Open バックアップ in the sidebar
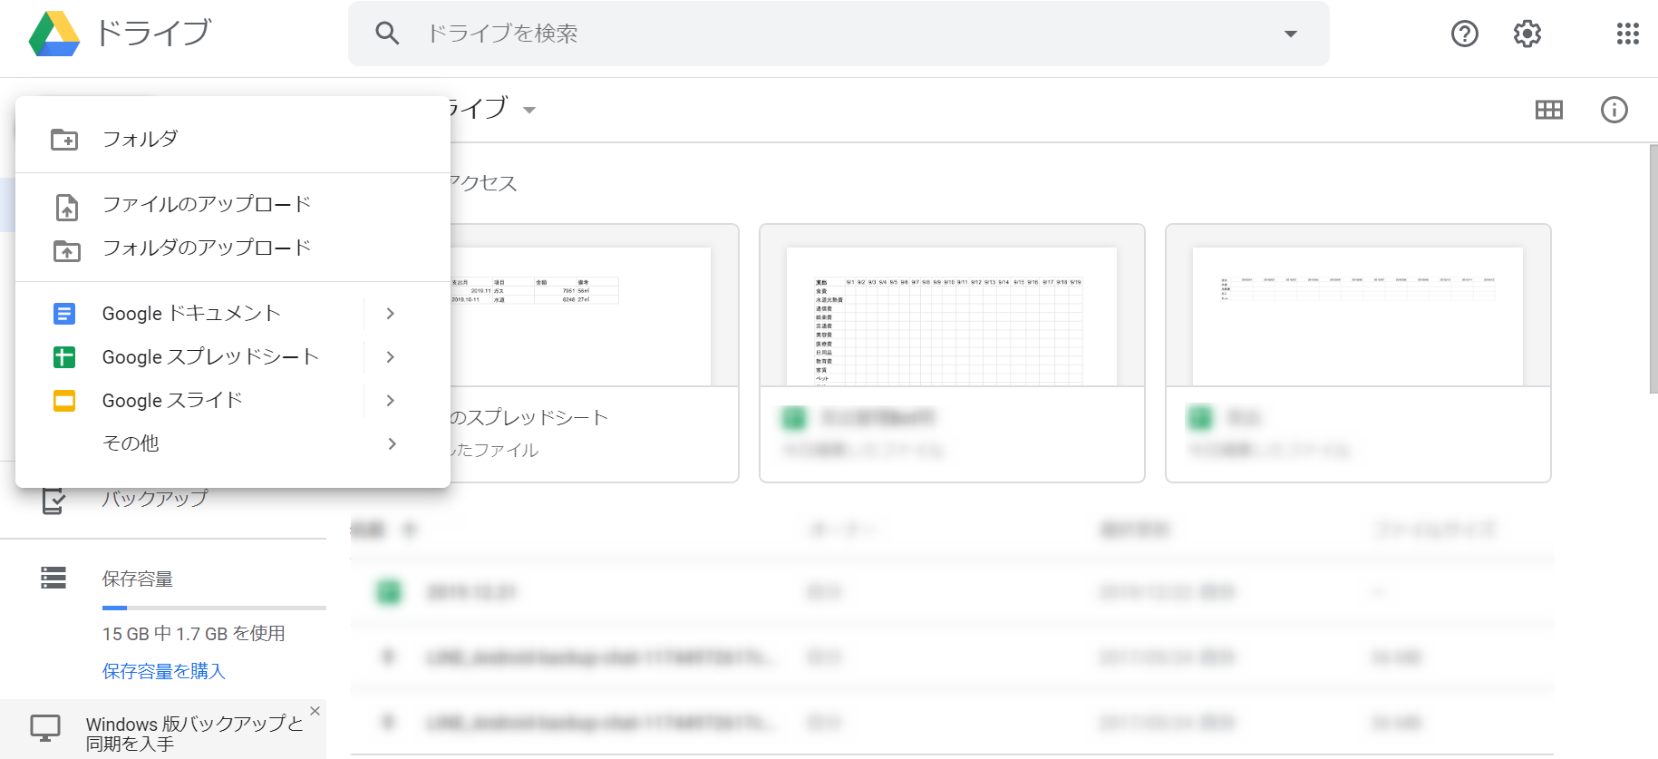 coord(155,498)
